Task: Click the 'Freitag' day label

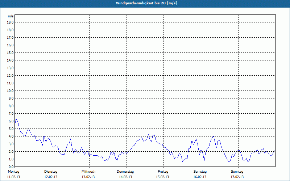Action: click(x=163, y=172)
